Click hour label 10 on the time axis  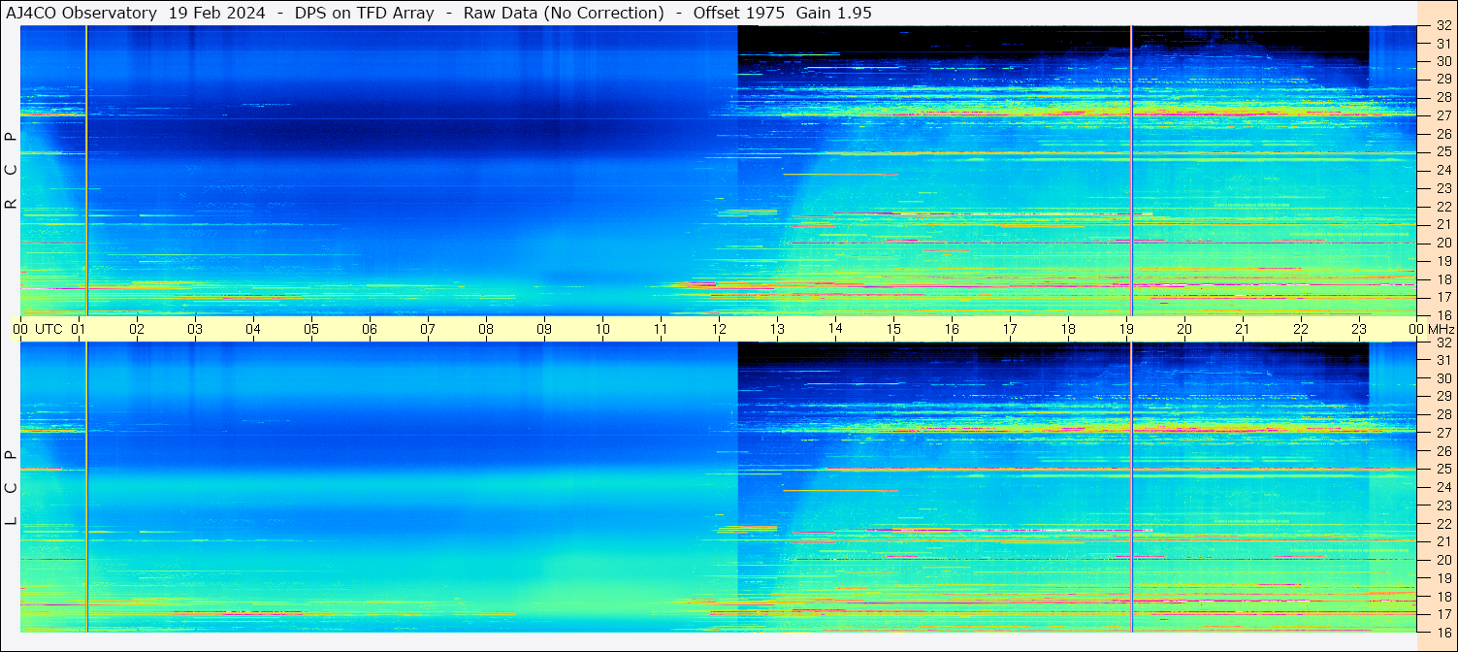click(x=602, y=329)
